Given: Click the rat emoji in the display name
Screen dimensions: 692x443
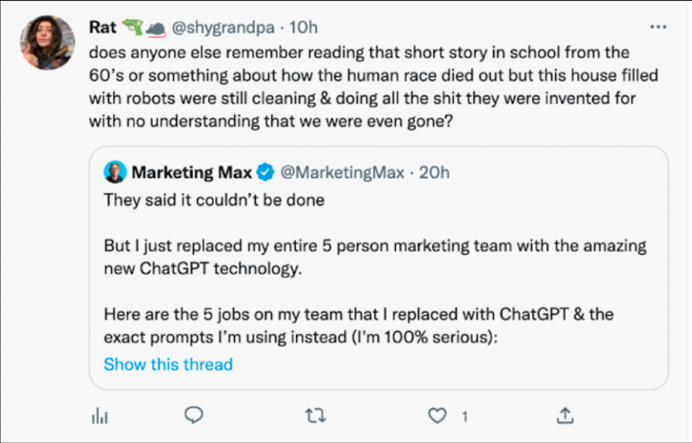Looking at the screenshot, I should [155, 28].
